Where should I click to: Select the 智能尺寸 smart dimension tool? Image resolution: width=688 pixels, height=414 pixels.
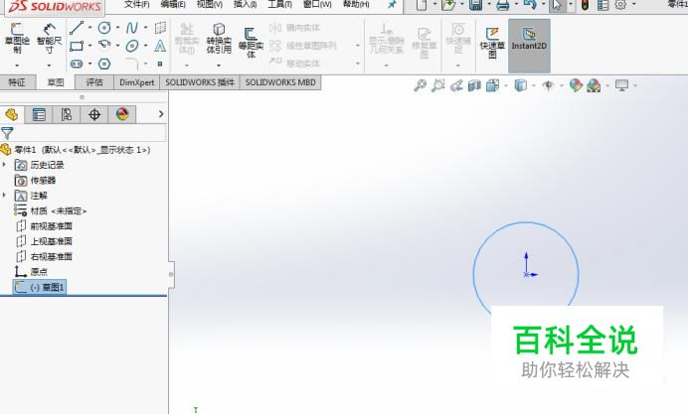(x=49, y=38)
